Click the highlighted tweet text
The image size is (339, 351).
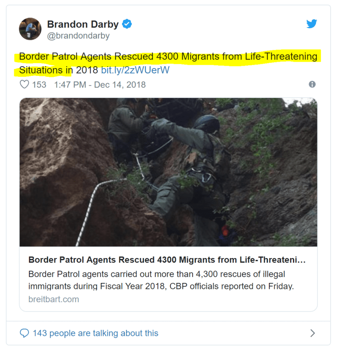[168, 63]
